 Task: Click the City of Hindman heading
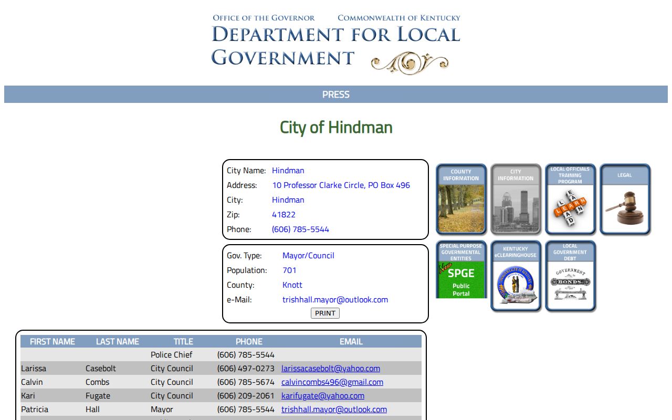336,127
